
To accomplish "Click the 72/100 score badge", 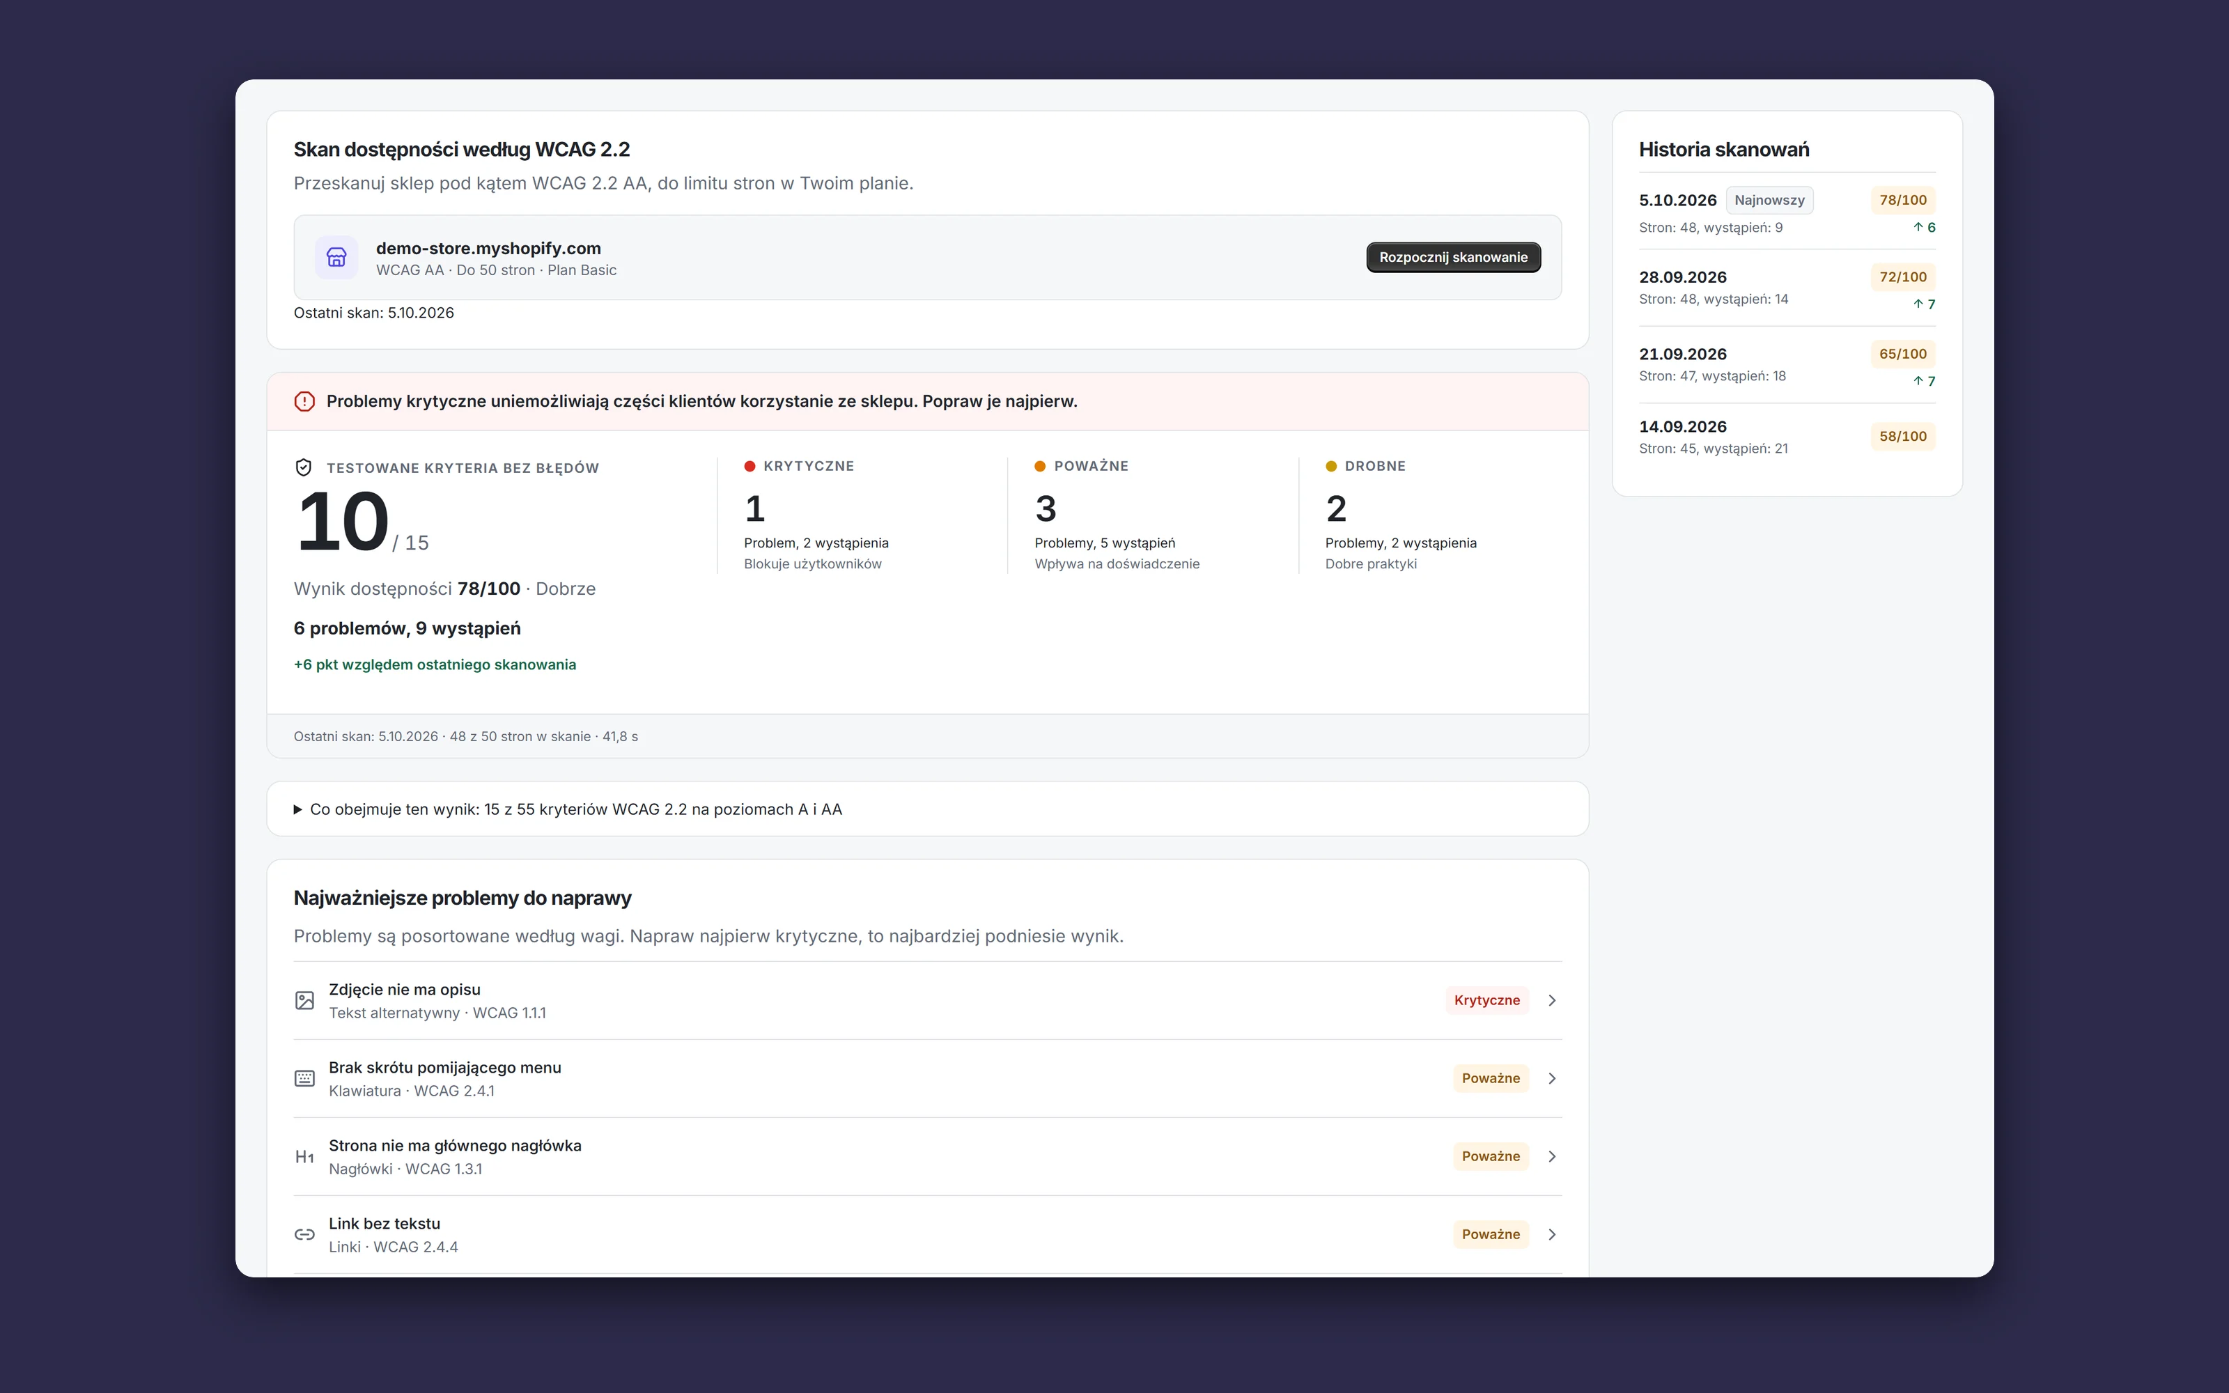I will 1903,277.
